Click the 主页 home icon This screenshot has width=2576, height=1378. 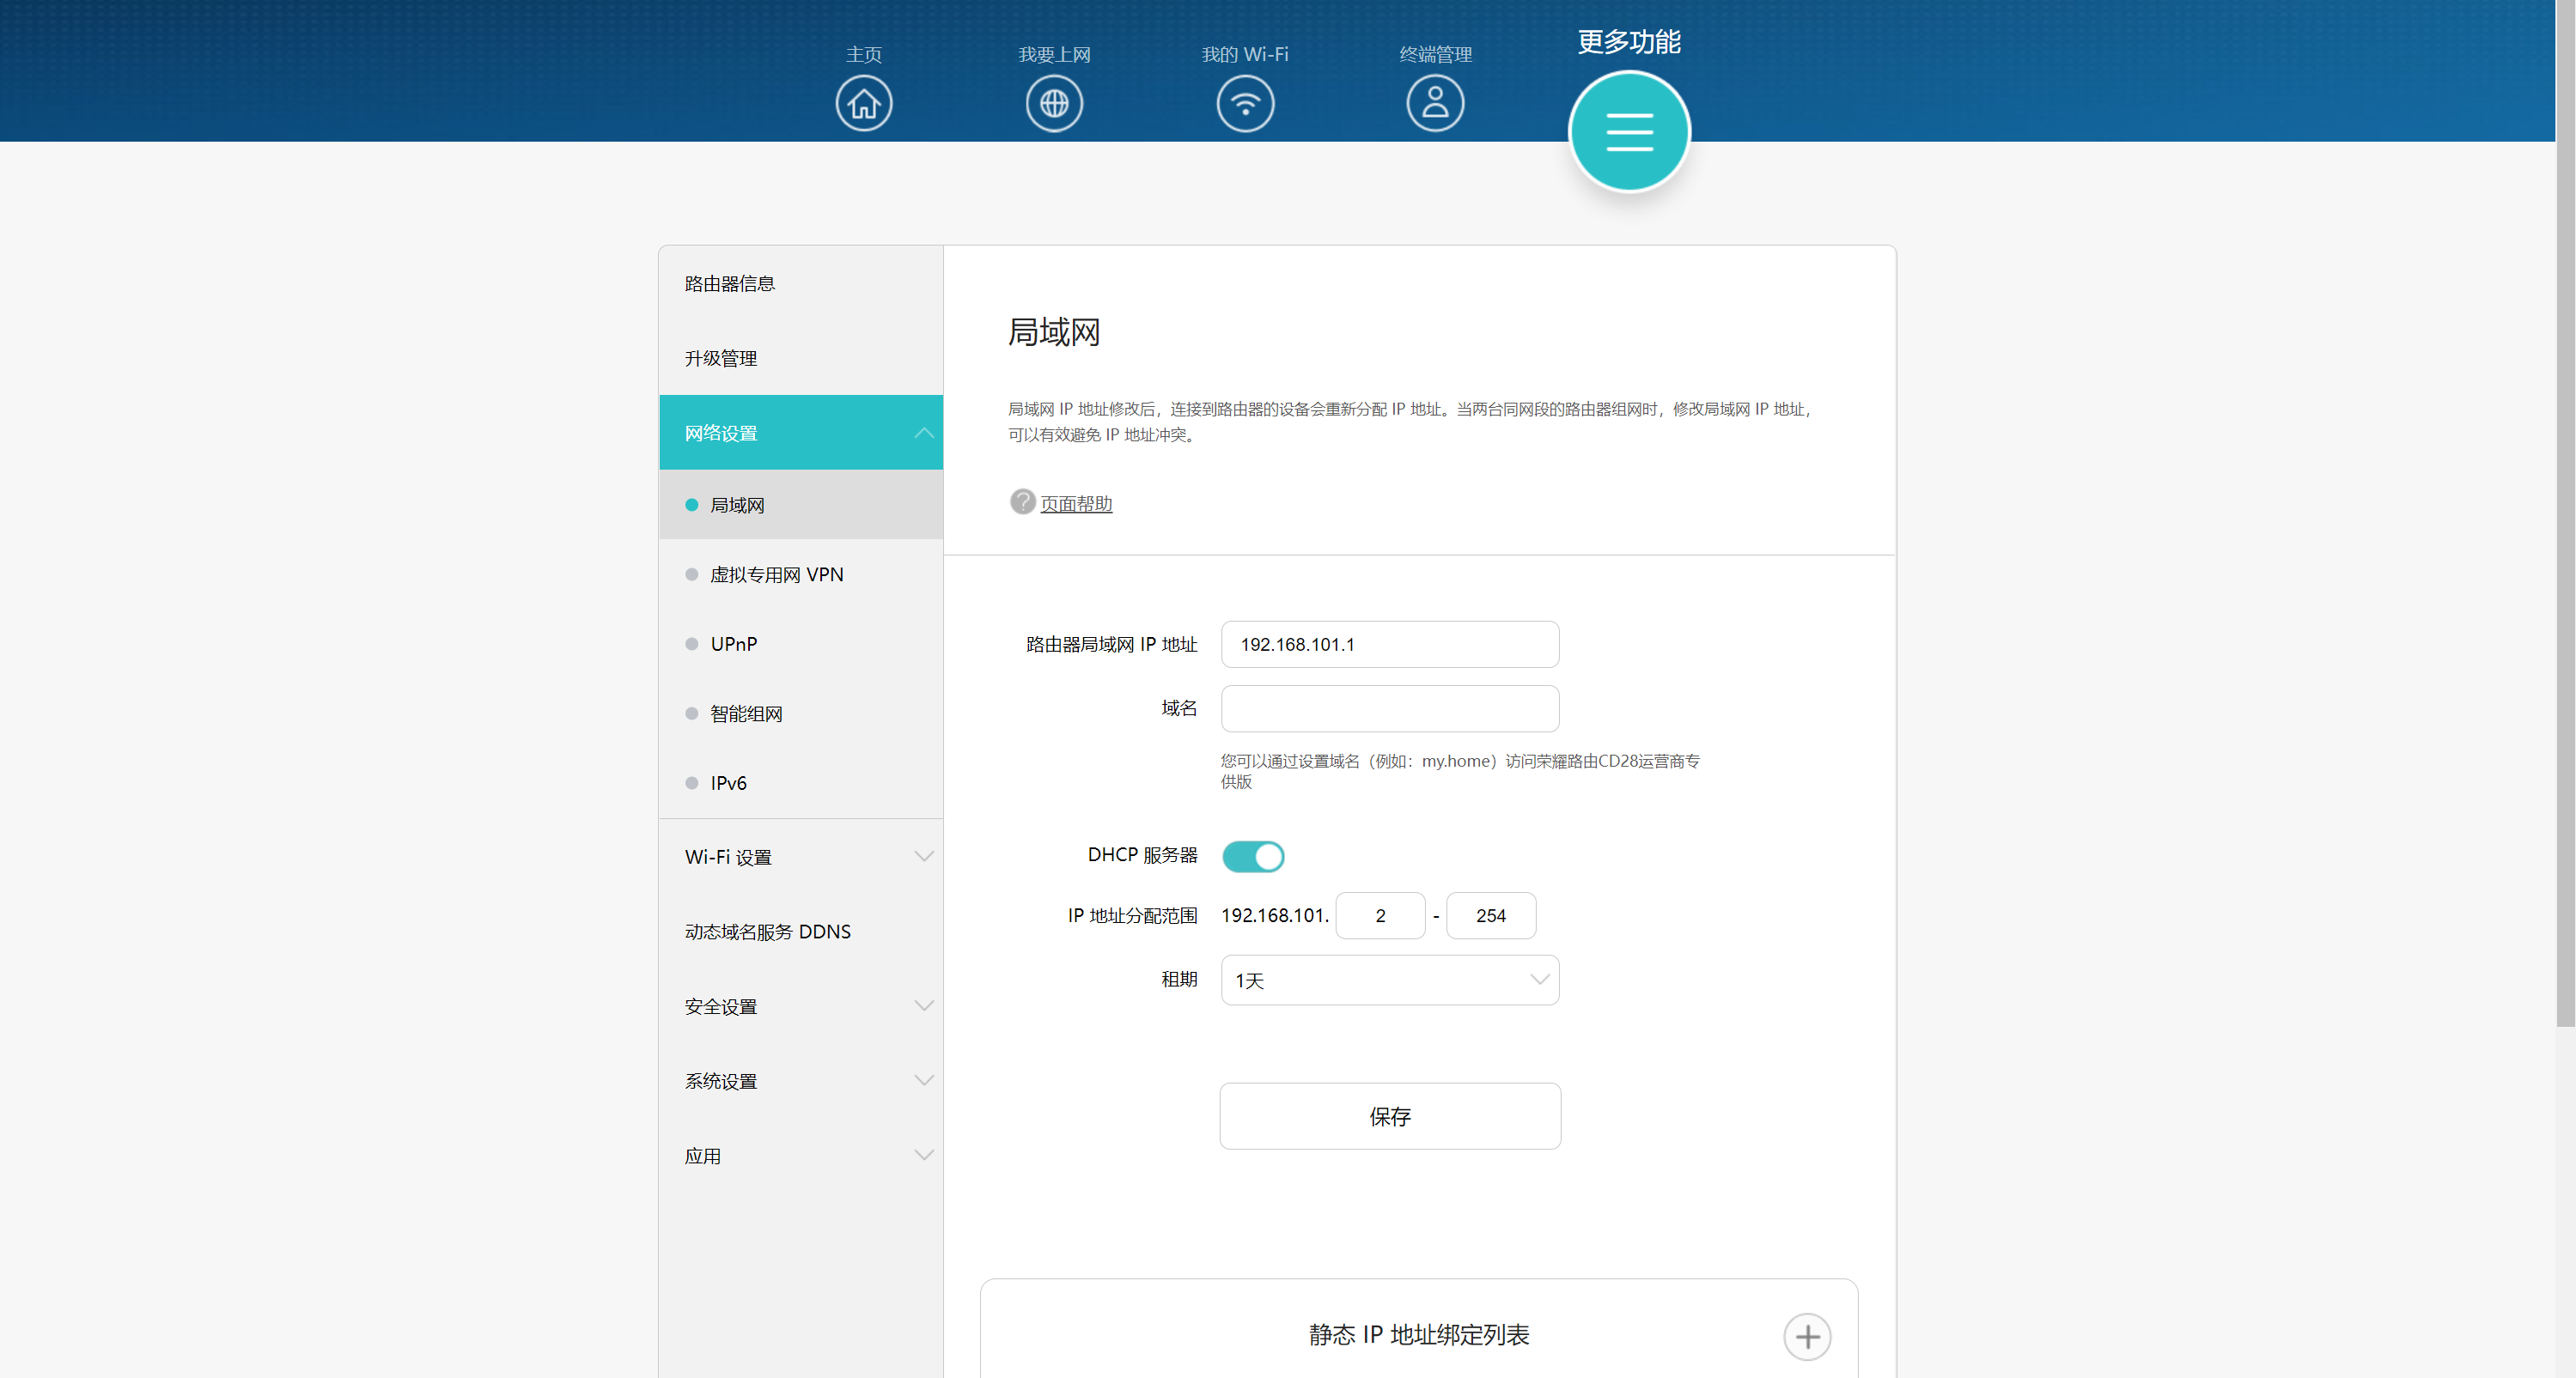pyautogui.click(x=863, y=103)
